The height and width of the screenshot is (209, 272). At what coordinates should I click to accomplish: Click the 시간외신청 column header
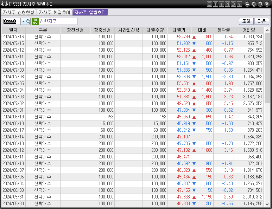(129, 30)
